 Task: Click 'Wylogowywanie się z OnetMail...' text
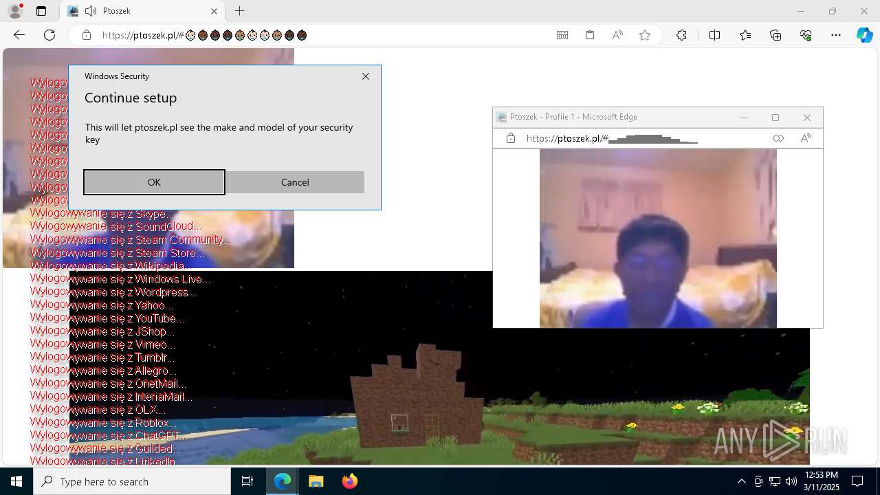point(109,384)
